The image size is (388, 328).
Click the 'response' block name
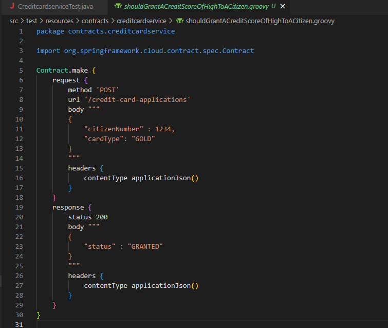(x=68, y=208)
